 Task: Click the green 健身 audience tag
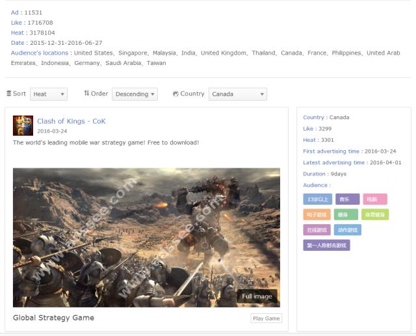click(x=346, y=214)
